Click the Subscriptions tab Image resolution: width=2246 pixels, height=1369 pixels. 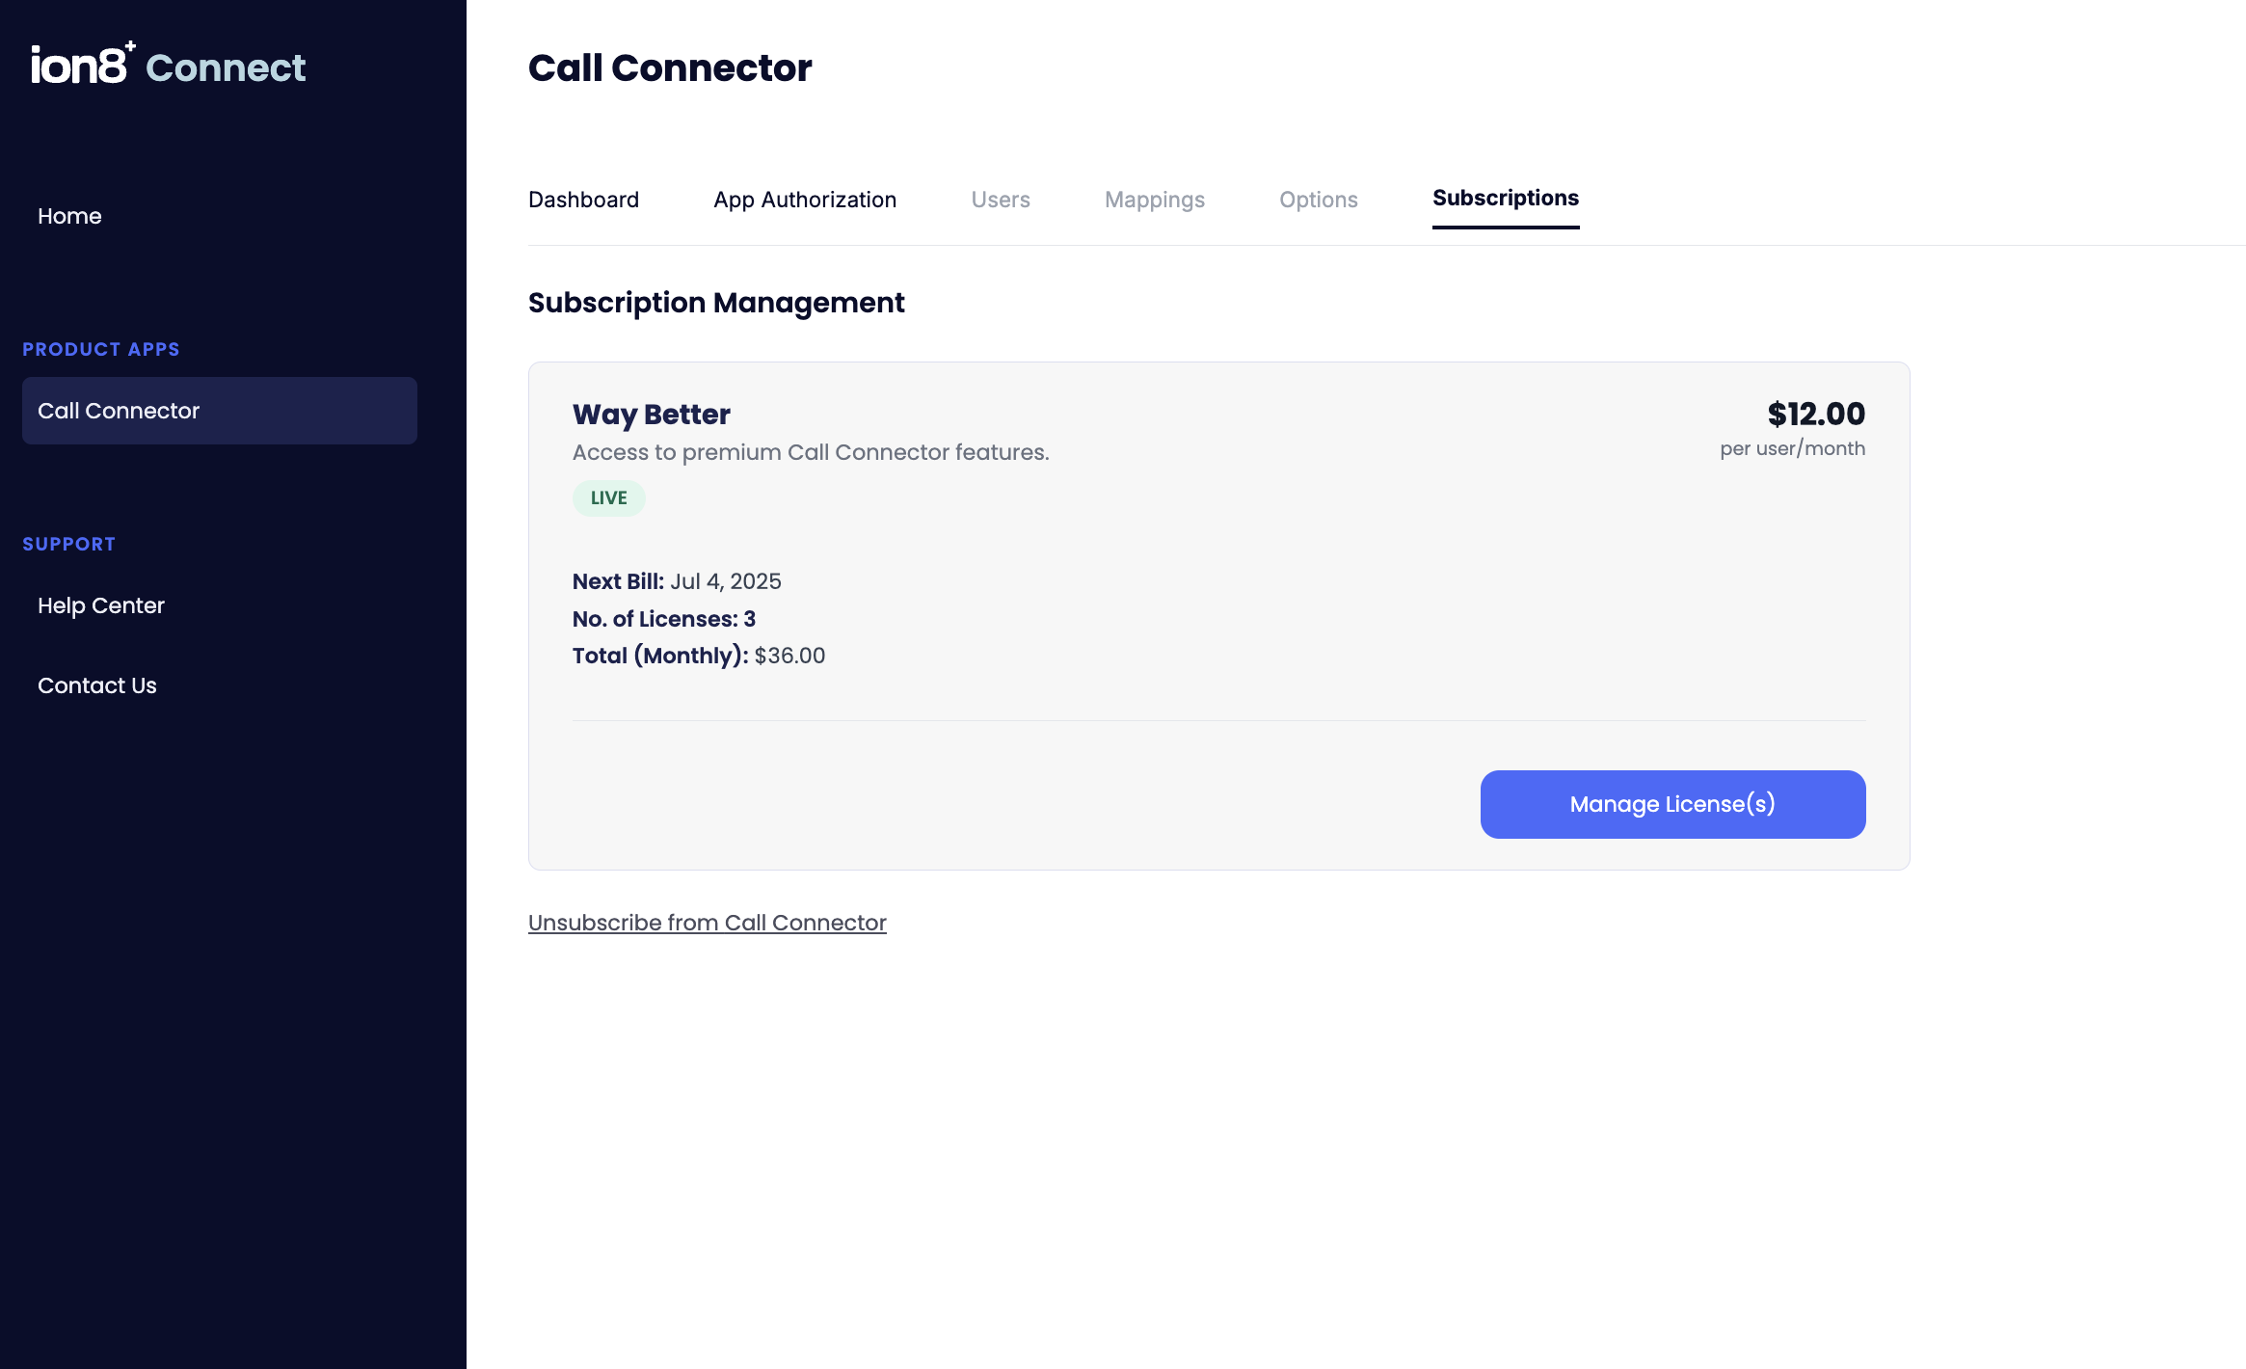[x=1506, y=199]
